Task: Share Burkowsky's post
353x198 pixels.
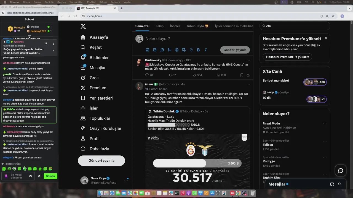Action: tap(248, 75)
